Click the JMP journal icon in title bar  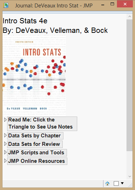[x=6, y=5]
